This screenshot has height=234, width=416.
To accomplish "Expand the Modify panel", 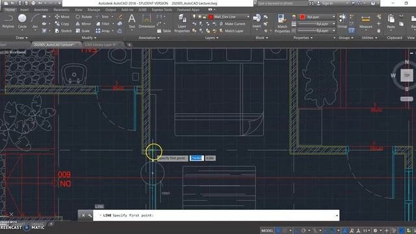I will click(89, 38).
